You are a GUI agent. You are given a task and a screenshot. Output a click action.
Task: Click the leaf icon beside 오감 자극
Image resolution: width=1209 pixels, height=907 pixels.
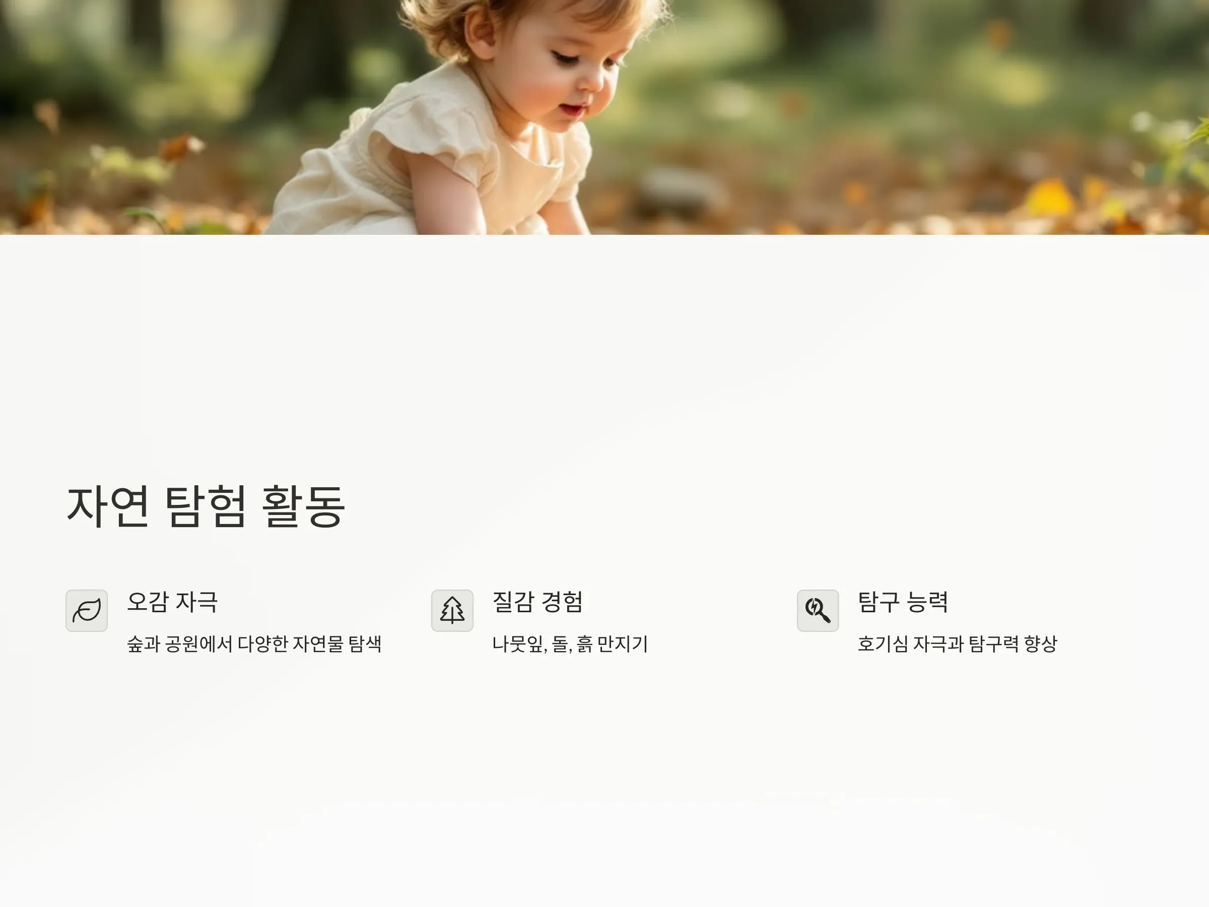(x=86, y=610)
